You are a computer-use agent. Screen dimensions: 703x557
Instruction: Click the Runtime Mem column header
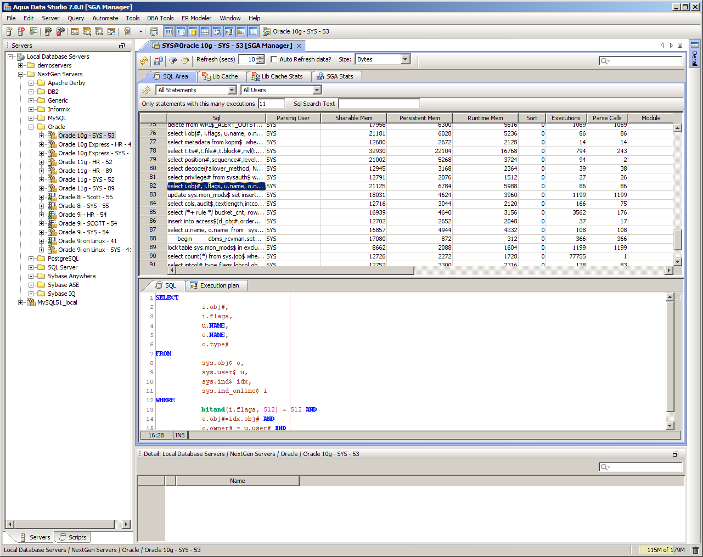tap(485, 118)
